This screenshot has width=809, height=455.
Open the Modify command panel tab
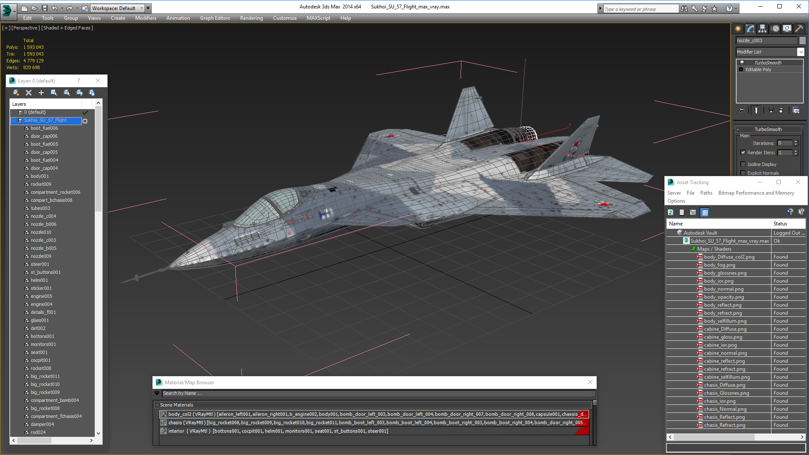click(x=750, y=29)
